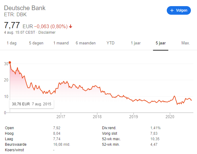Viewport: 197px width, 154px height.
Task: Select the 5 dagen range tab
Action: coord(36,43)
